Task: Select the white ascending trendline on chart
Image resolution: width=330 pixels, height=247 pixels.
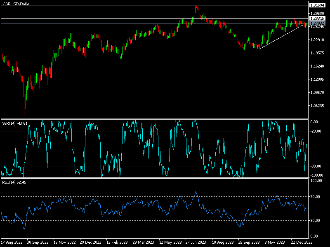Action: tap(281, 37)
